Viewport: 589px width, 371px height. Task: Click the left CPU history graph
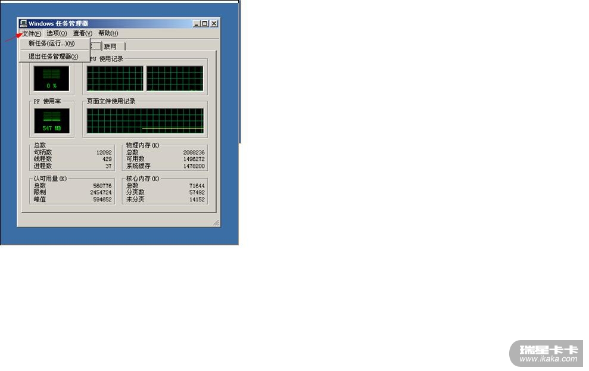[x=115, y=79]
